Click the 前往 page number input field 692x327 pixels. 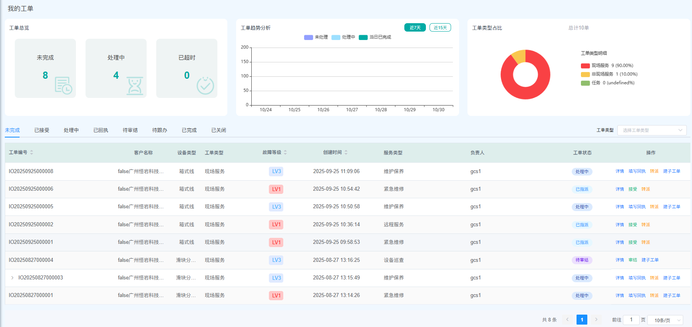click(x=631, y=320)
